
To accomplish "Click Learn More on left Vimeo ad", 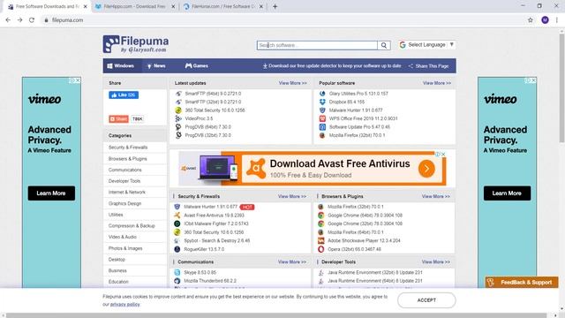I will tap(51, 193).
